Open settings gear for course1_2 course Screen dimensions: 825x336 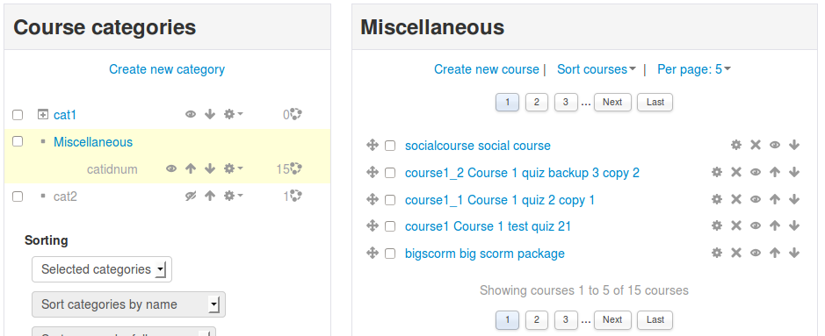point(717,172)
